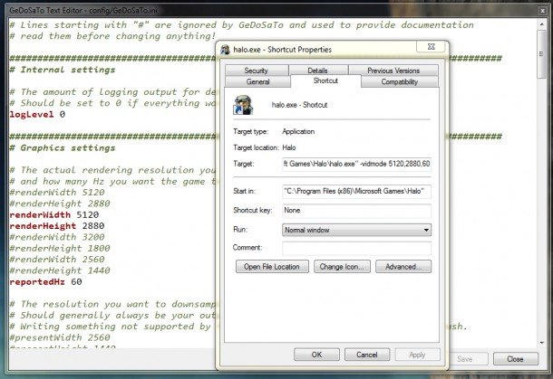Click the title bar icon of Shortcut Properties
Screen dimensions: 553x379
(x=225, y=50)
